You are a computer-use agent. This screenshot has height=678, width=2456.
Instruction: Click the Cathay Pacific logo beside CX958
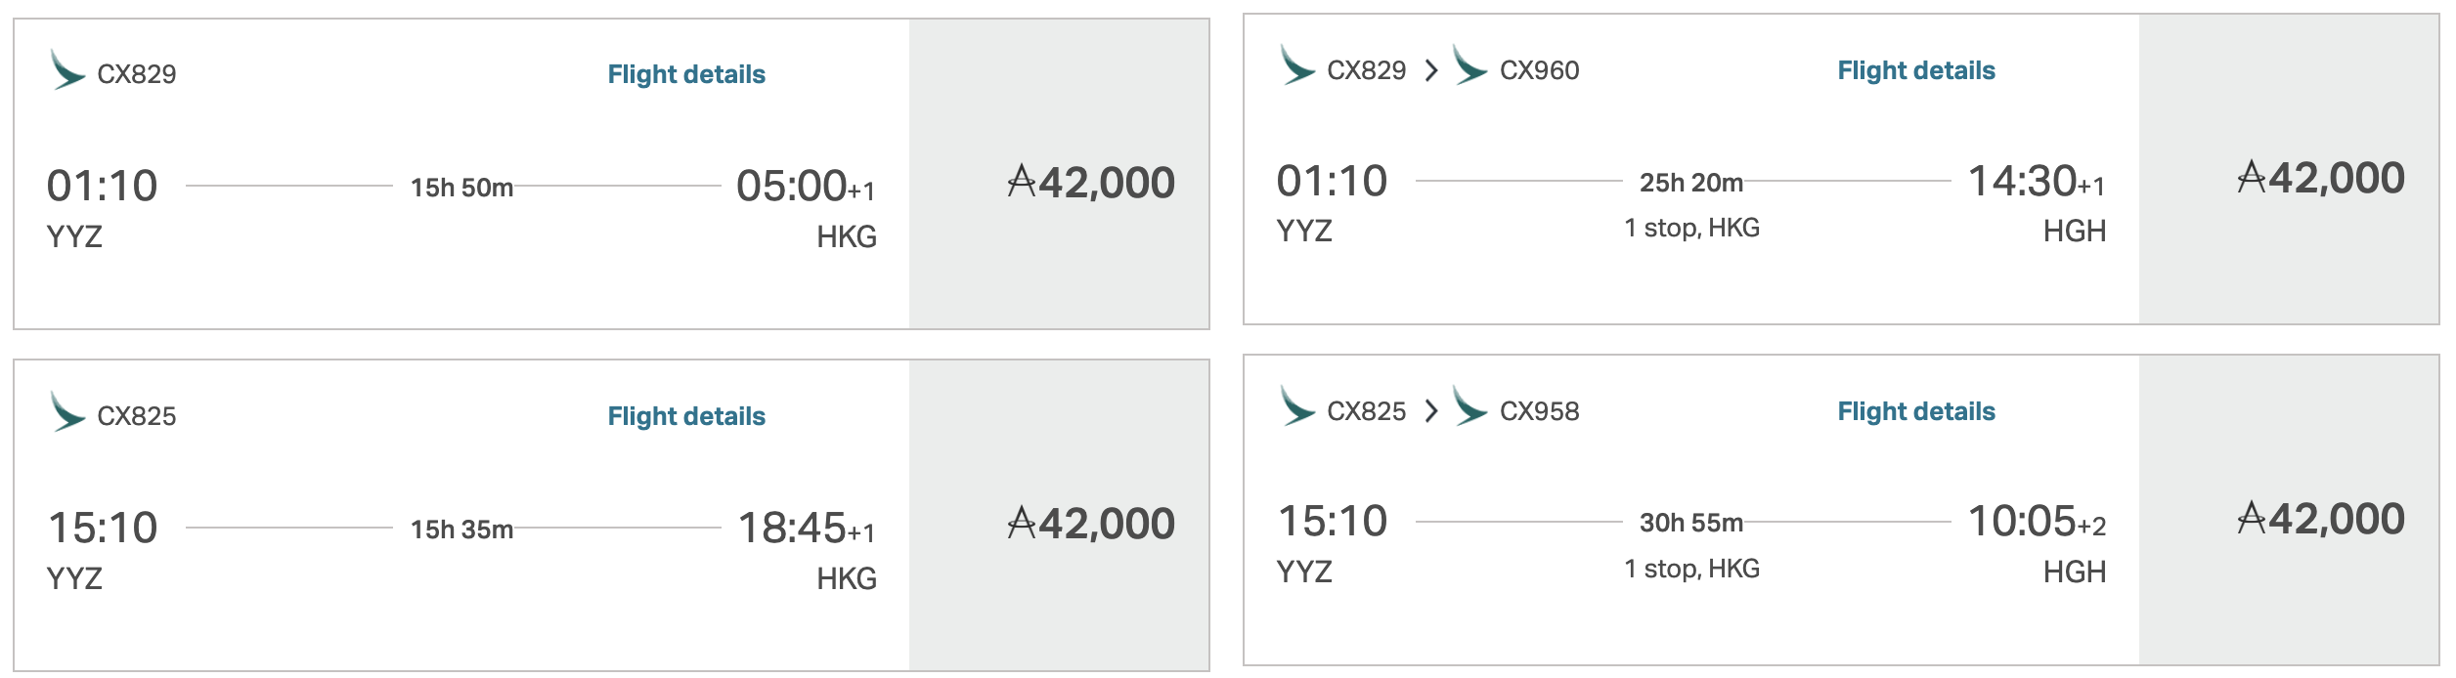(x=1469, y=406)
